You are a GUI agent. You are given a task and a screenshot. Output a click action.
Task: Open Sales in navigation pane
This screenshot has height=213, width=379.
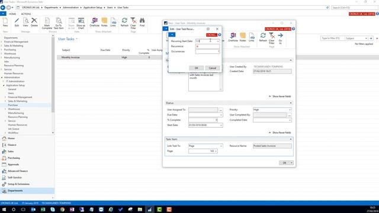(11, 151)
